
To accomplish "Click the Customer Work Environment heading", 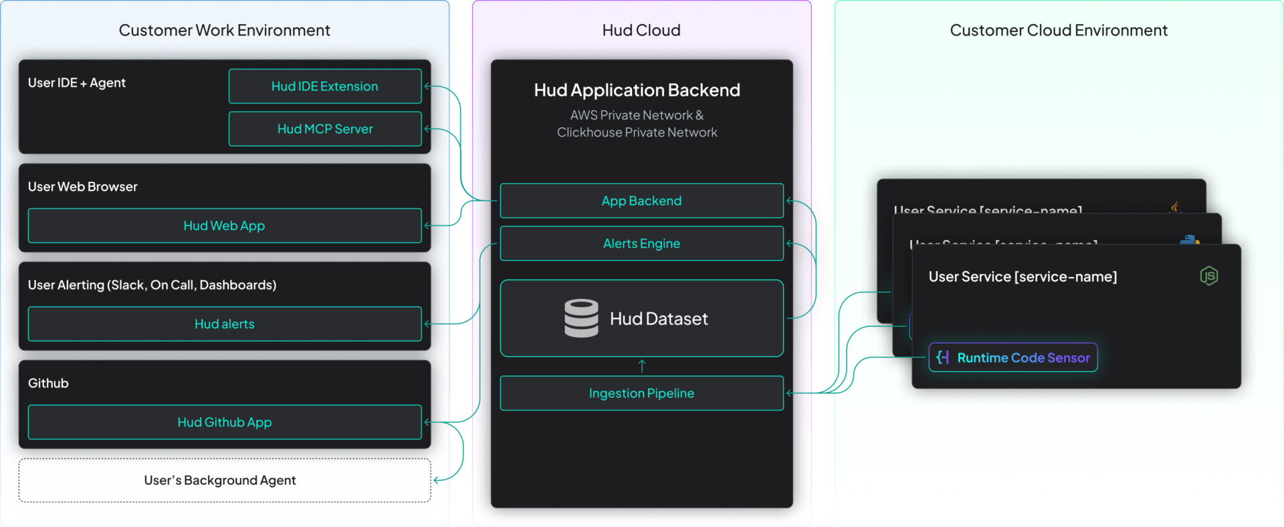I will click(224, 30).
